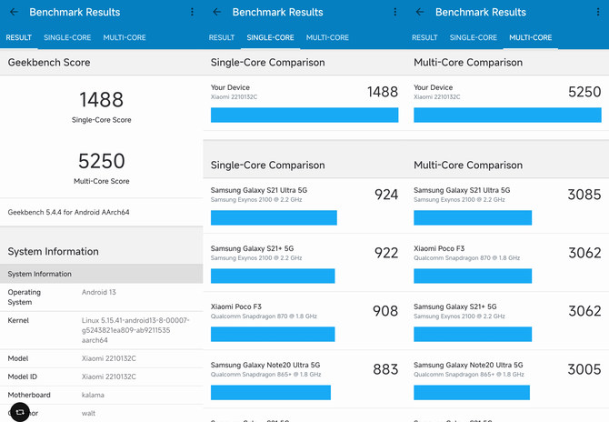Image resolution: width=609 pixels, height=422 pixels.
Task: Tap the round black rotate button
Action: pos(20,412)
